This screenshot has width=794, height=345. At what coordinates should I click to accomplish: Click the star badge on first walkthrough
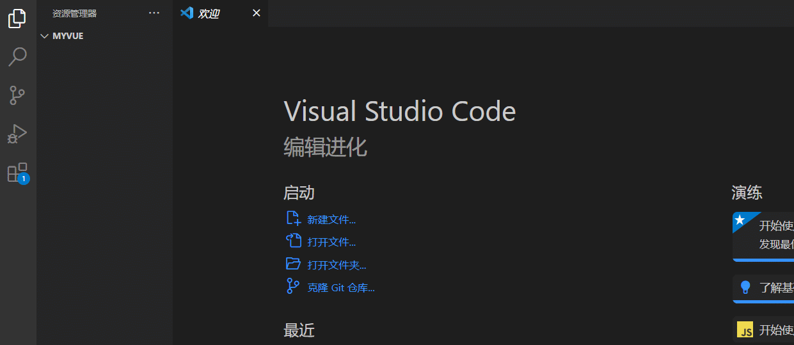point(740,220)
